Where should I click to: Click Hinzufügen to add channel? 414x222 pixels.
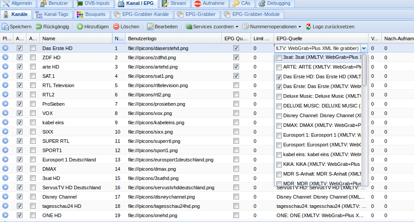pyautogui.click(x=93, y=27)
